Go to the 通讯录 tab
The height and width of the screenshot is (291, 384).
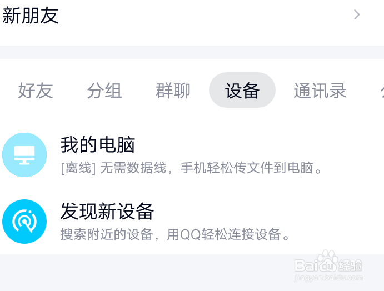(x=320, y=91)
